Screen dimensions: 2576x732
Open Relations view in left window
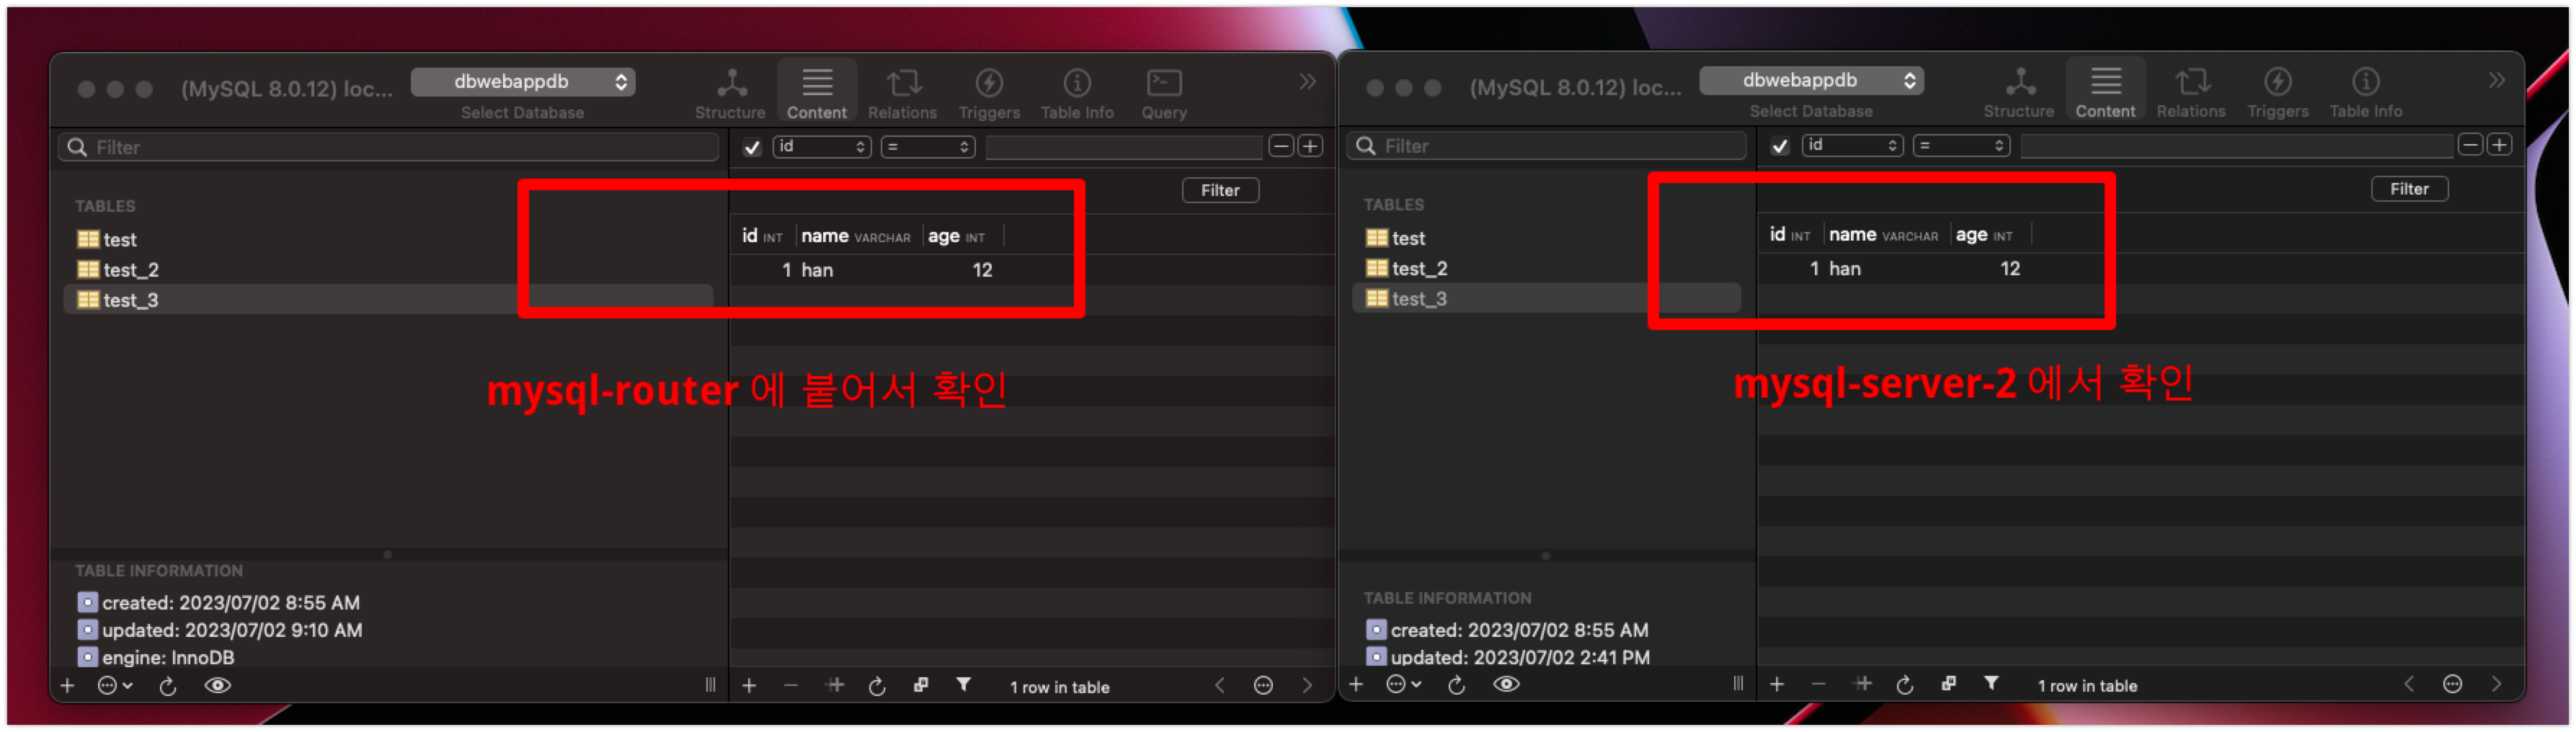point(902,94)
